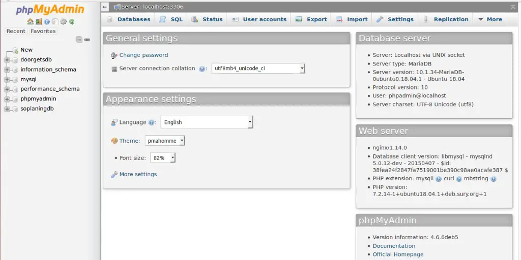This screenshot has width=521, height=260.
Task: Click help icon beside Server connection collation
Action: [201, 69]
